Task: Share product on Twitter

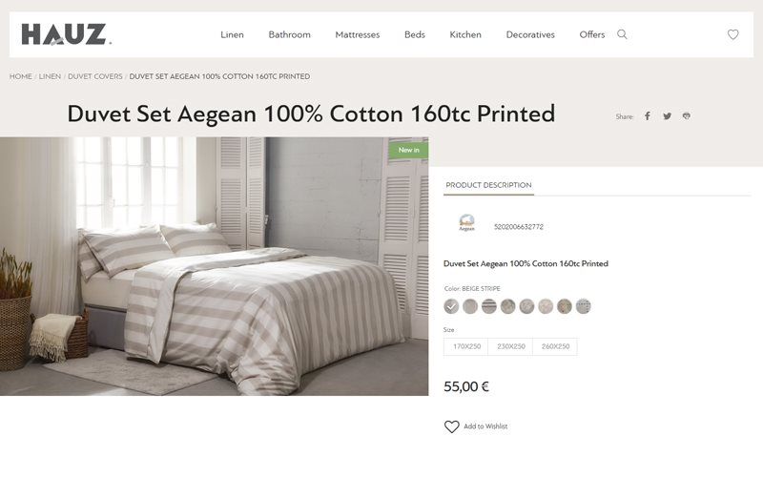Action: [x=667, y=116]
